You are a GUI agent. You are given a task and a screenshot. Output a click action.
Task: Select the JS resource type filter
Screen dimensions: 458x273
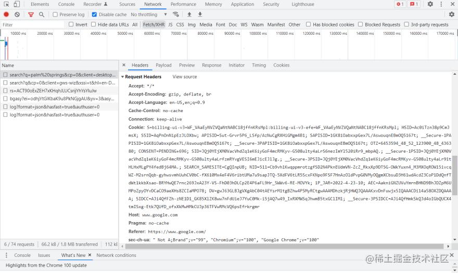[170, 24]
